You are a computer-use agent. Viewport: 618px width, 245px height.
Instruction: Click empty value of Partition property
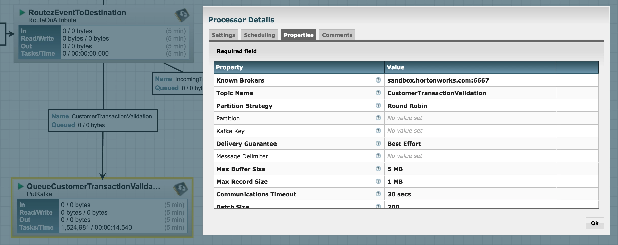tap(405, 118)
